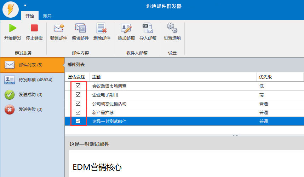Viewport: 304px width, 177px height.
Task: Click the 优先级 column header
Action: point(280,77)
